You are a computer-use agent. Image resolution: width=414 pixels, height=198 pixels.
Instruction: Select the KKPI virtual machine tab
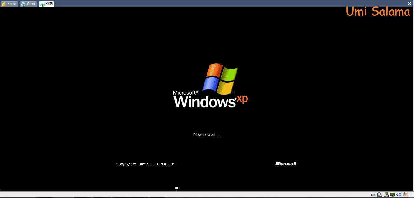[x=46, y=4]
